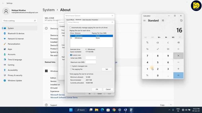
Task: Click the clock and date in taskbar
Action: point(196,110)
